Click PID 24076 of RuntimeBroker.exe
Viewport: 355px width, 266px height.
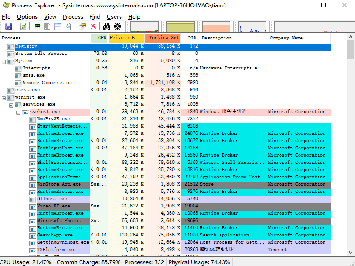click(191, 133)
